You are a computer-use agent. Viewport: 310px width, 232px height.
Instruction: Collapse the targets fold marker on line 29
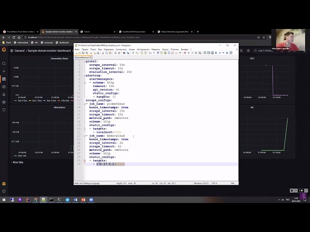[x=85, y=160]
